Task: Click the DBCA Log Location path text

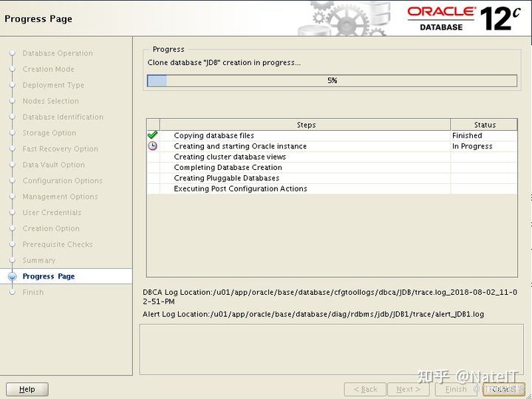Action: point(330,297)
